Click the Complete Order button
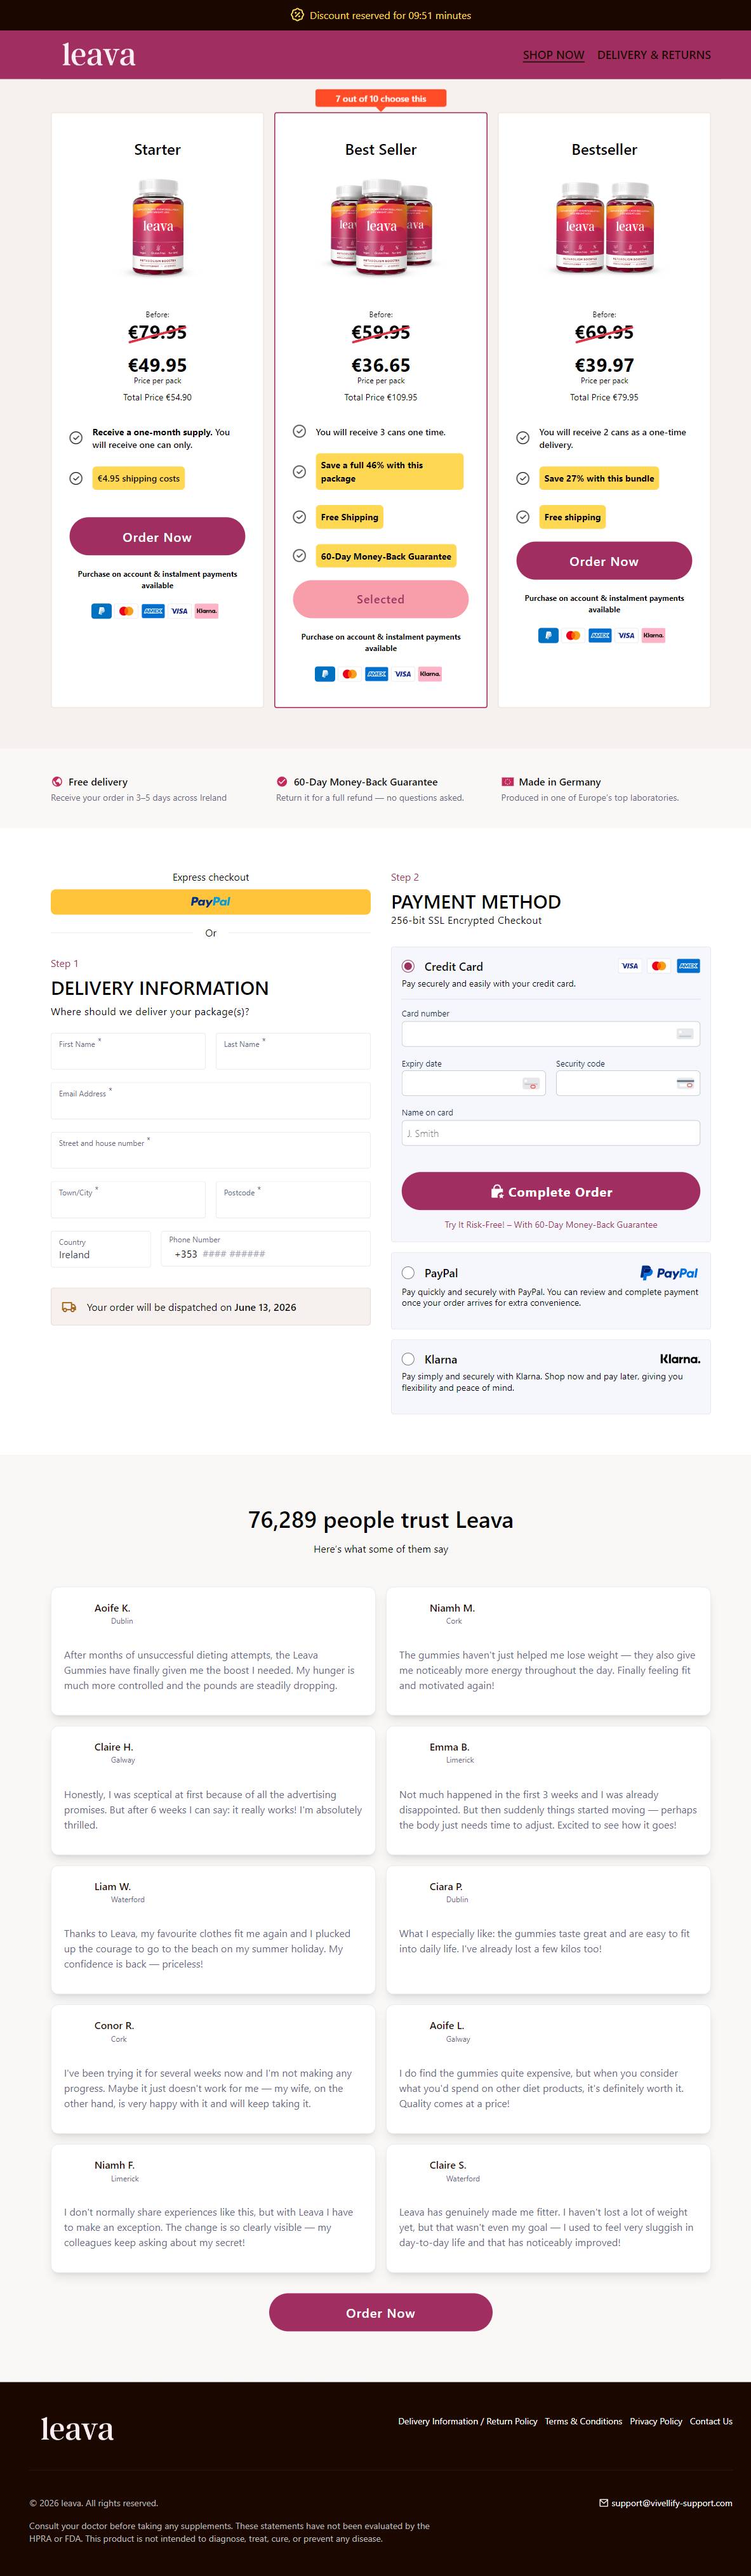This screenshot has height=2576, width=751. [x=551, y=1191]
